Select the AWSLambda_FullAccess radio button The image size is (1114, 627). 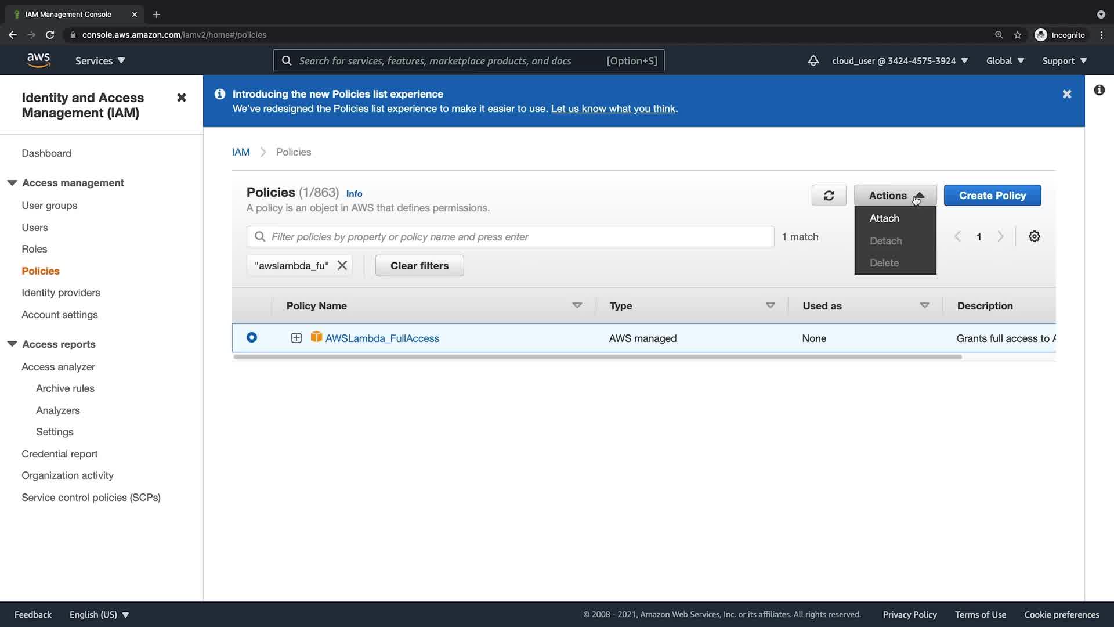pyautogui.click(x=252, y=337)
